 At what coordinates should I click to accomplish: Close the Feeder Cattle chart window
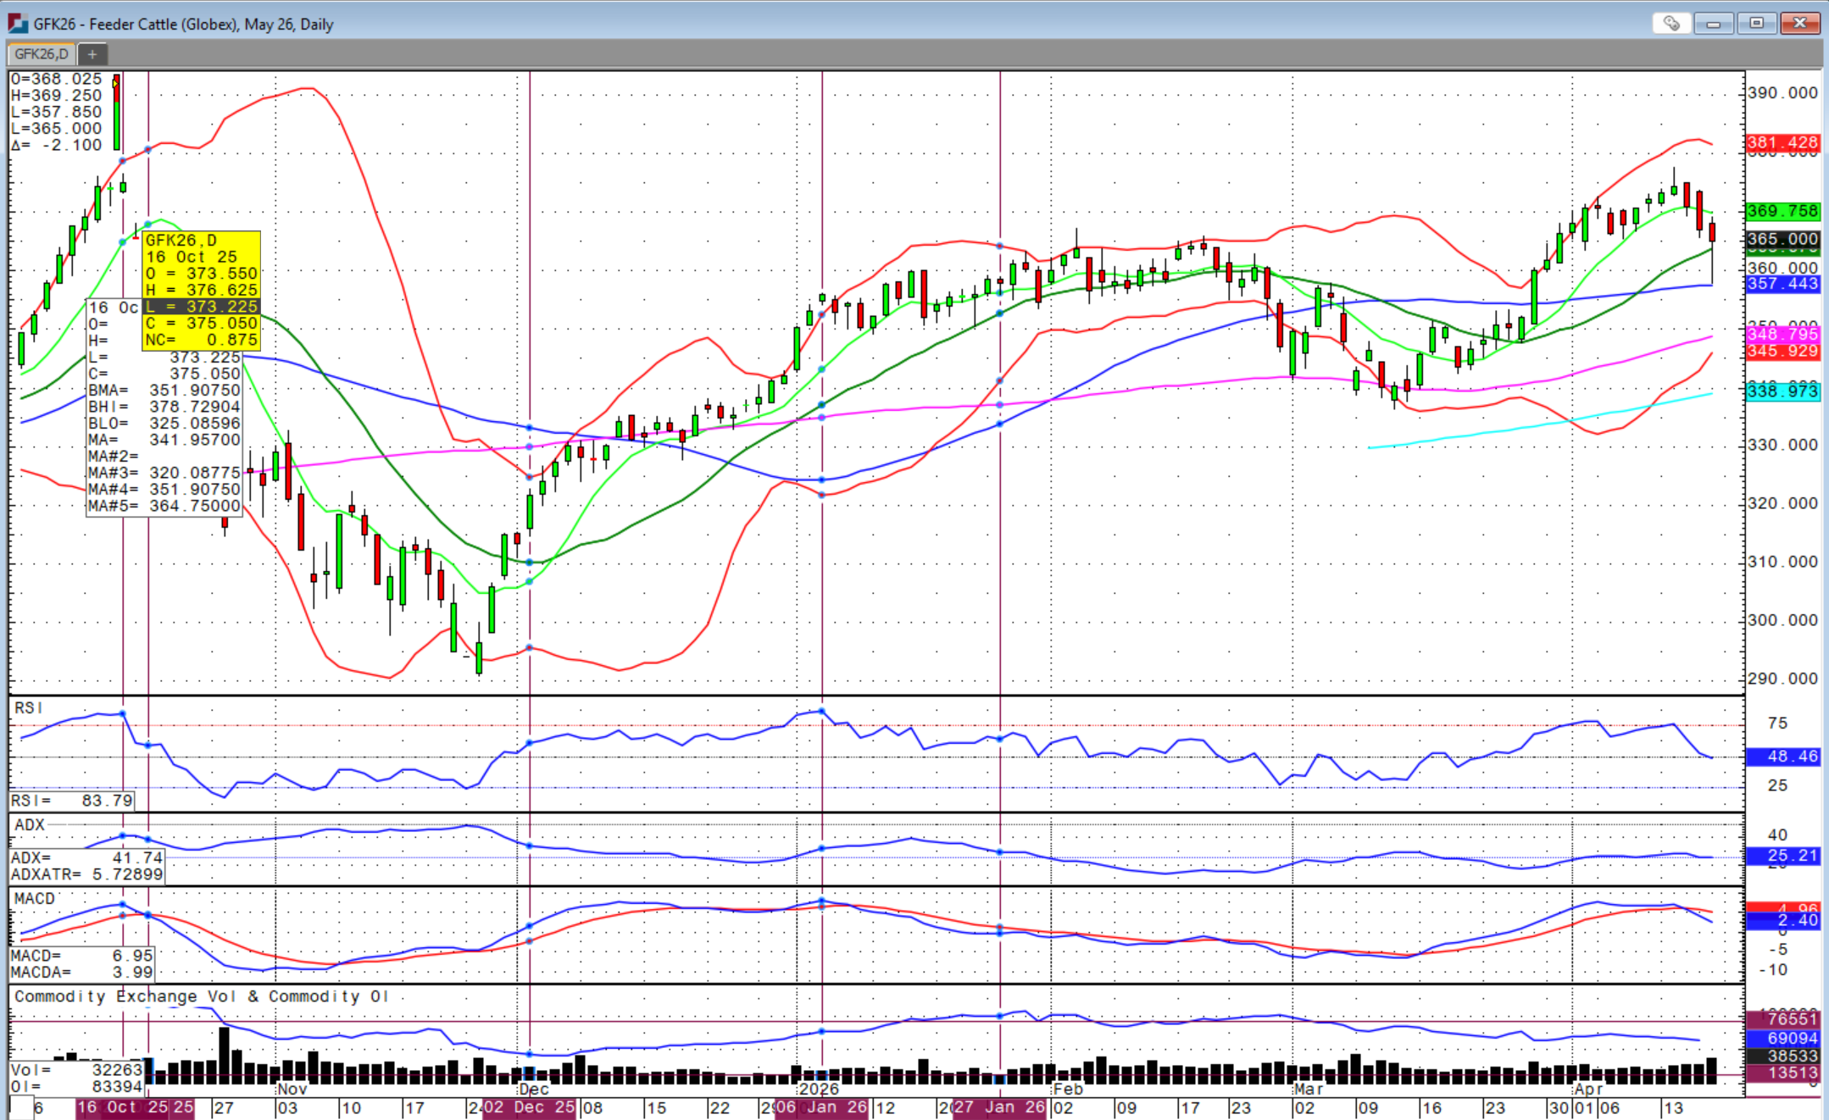coord(1799,23)
